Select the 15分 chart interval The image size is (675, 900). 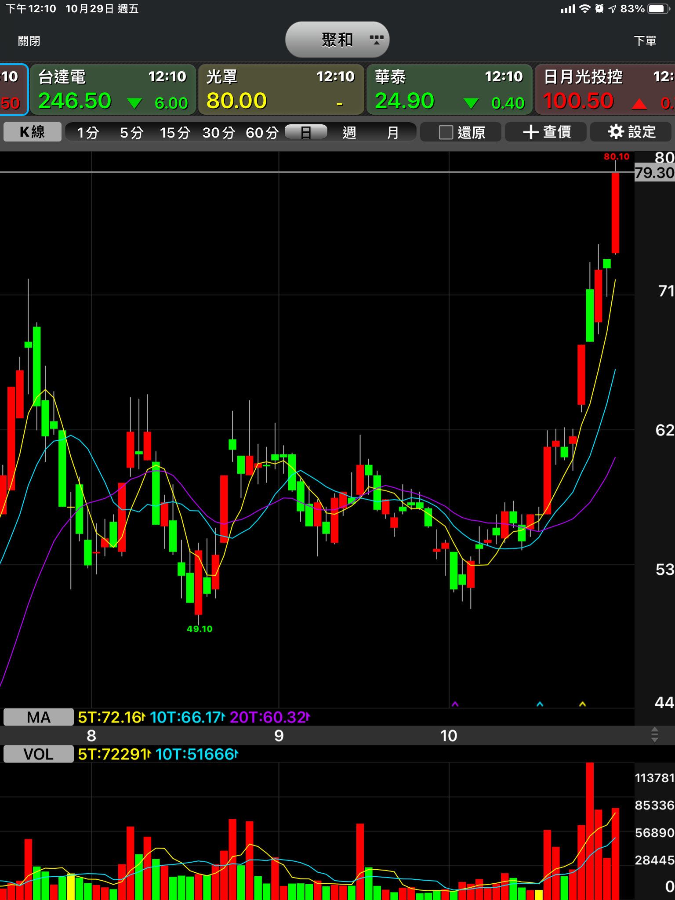tap(174, 132)
